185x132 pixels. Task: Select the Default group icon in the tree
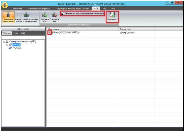coord(10,45)
